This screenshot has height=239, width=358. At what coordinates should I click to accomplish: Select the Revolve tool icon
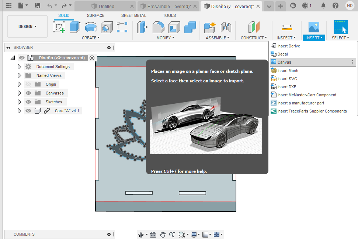pyautogui.click(x=91, y=27)
